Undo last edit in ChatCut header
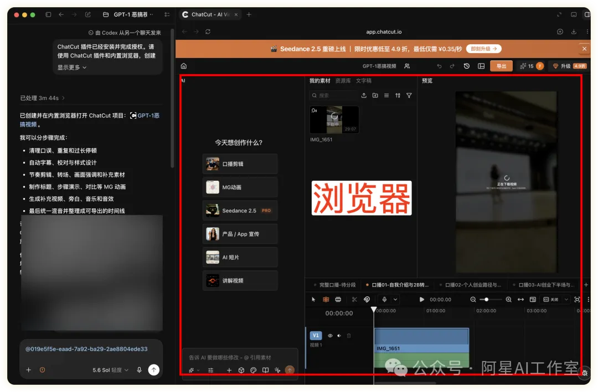598x392 pixels. coord(439,66)
